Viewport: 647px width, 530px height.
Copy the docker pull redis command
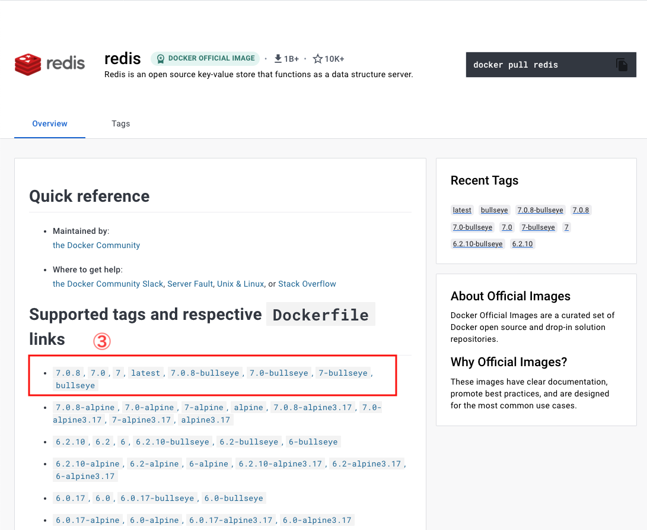point(621,65)
